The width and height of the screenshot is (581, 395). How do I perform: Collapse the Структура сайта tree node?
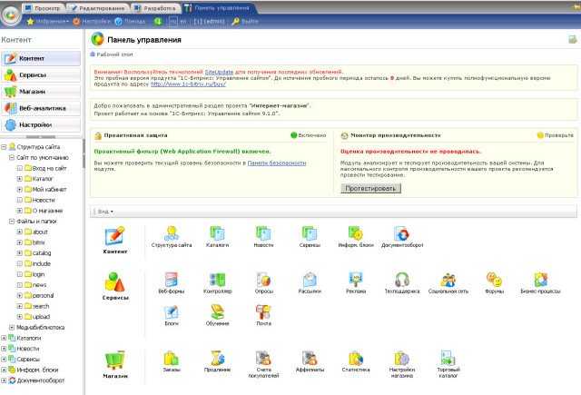4,147
